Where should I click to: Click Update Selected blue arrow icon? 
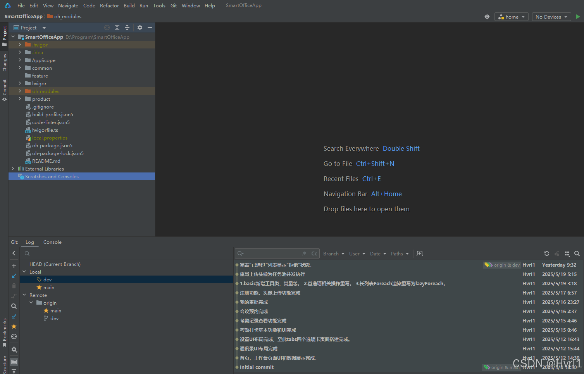14,276
